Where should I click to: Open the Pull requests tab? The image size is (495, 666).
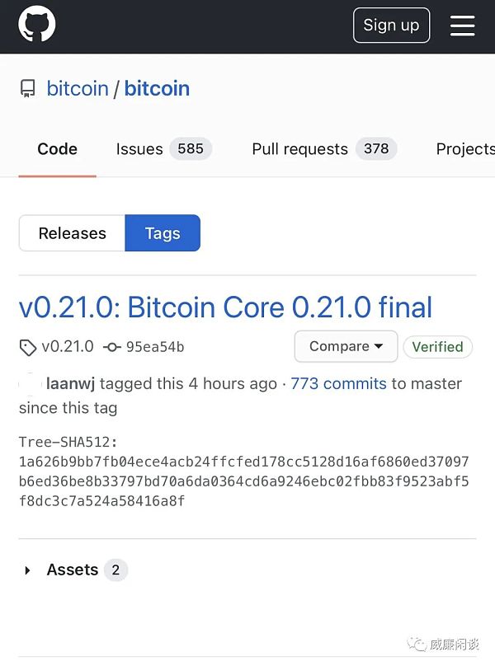(324, 149)
